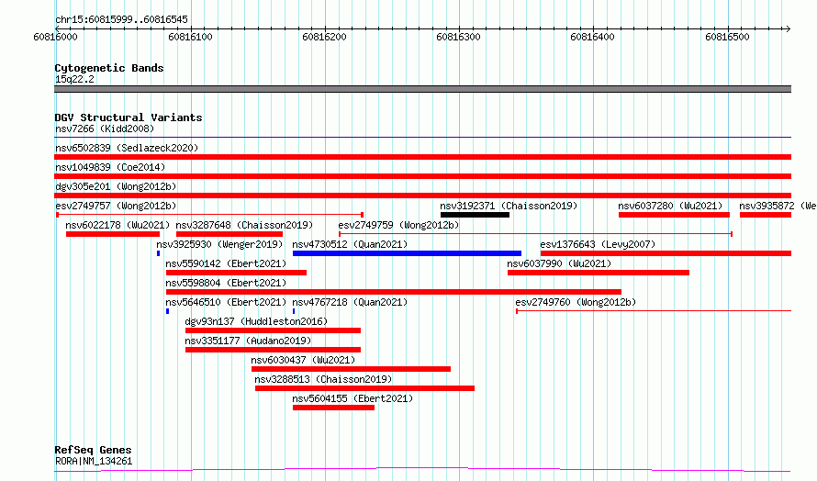Click the dgv93n137 (Huddleston2016) label
The image size is (817, 481).
(x=256, y=321)
